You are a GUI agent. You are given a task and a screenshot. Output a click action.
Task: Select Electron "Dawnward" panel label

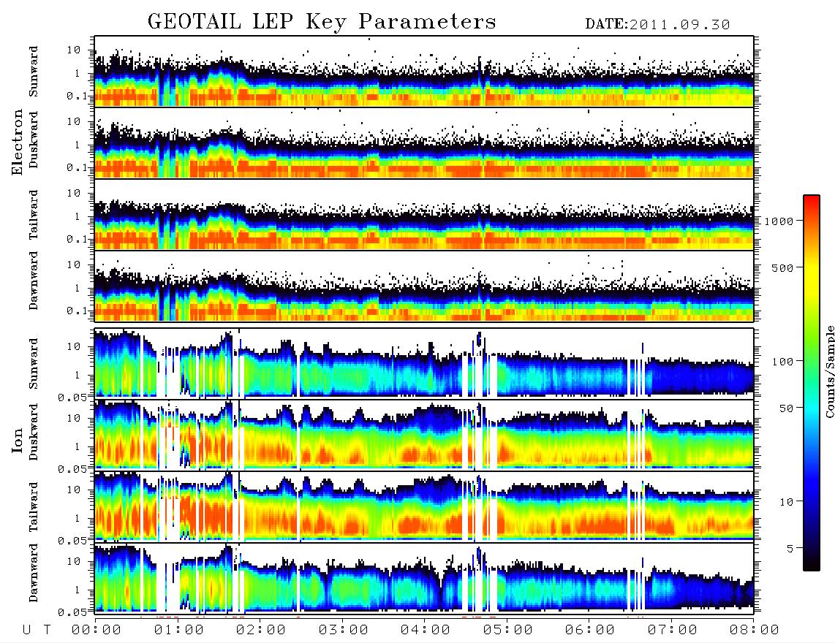click(x=34, y=281)
